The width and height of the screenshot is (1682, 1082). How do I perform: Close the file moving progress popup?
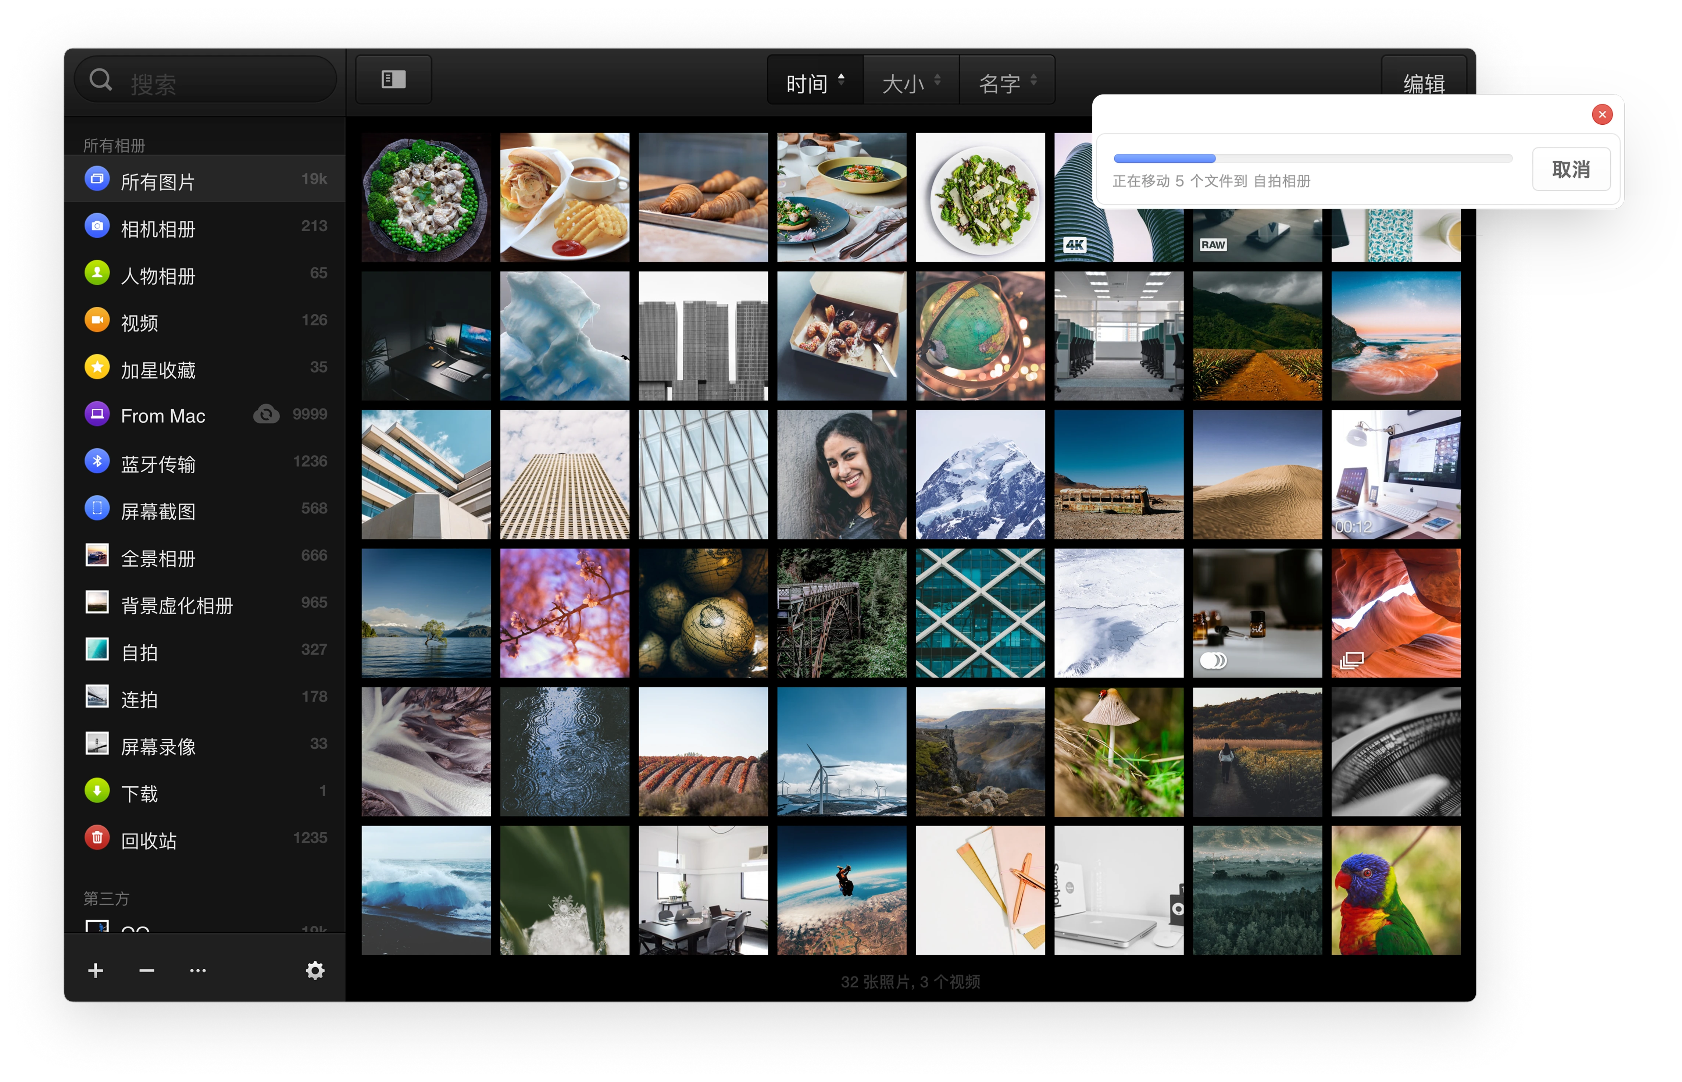[x=1602, y=114]
